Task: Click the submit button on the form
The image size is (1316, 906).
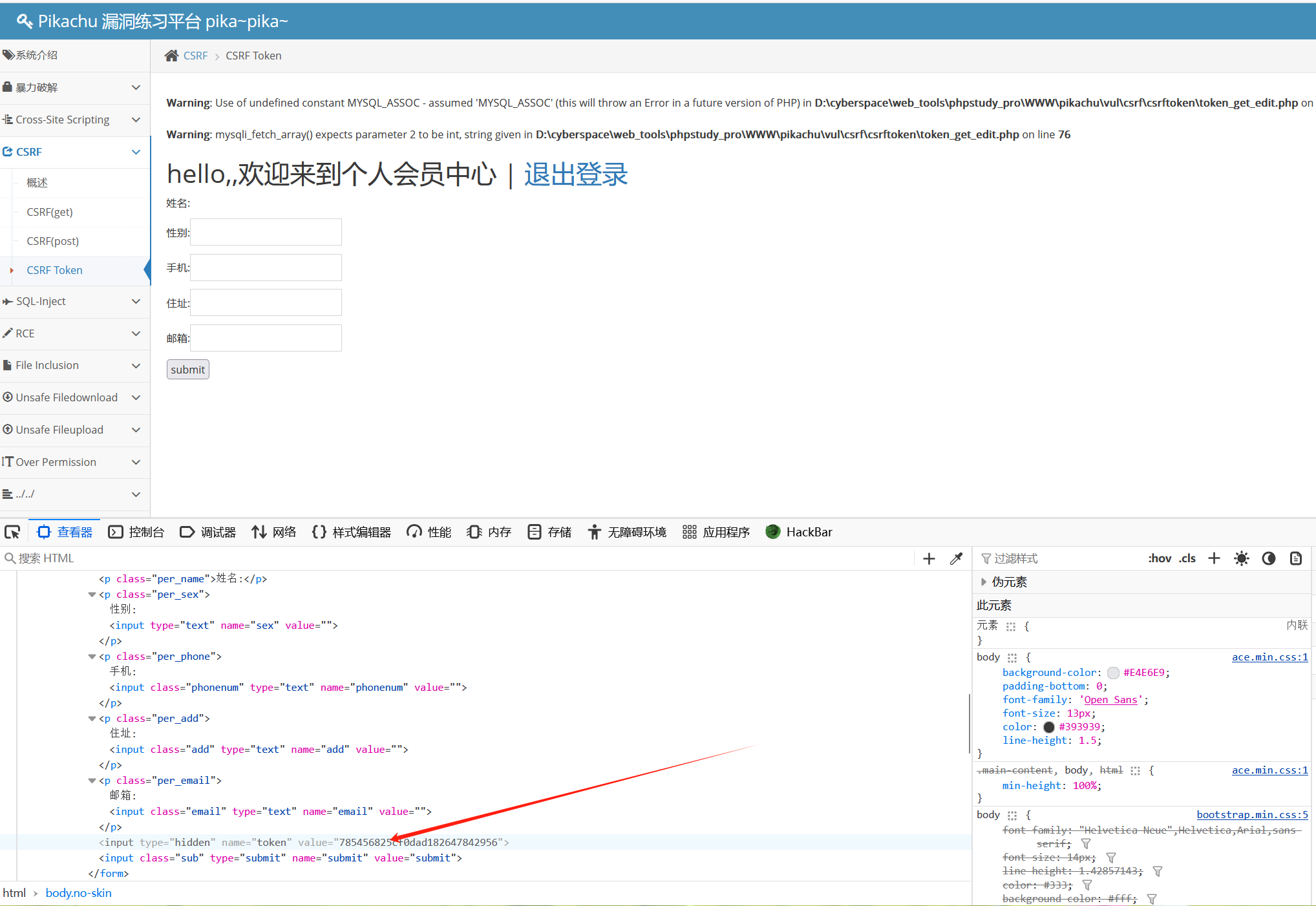Action: click(187, 369)
